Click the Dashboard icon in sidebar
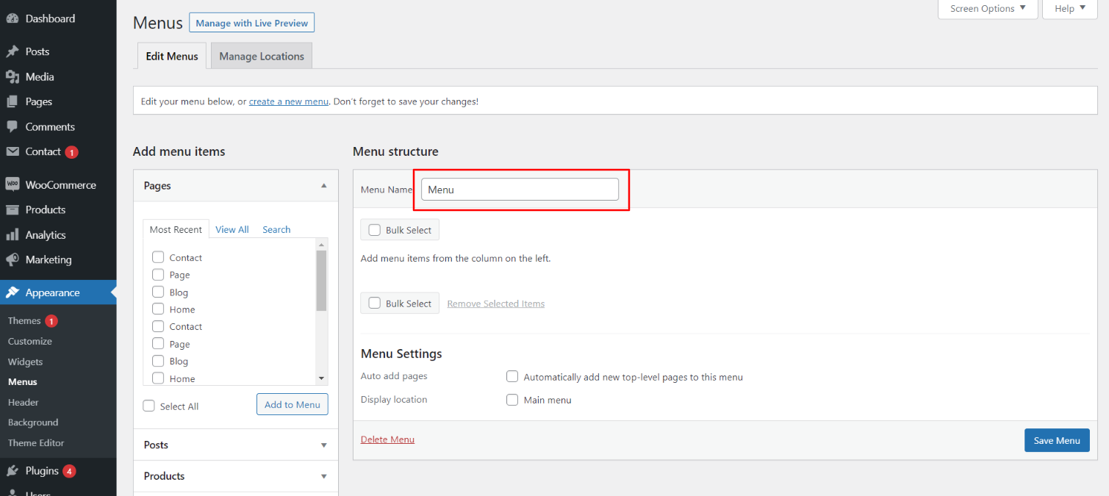This screenshot has height=496, width=1109. pos(12,19)
